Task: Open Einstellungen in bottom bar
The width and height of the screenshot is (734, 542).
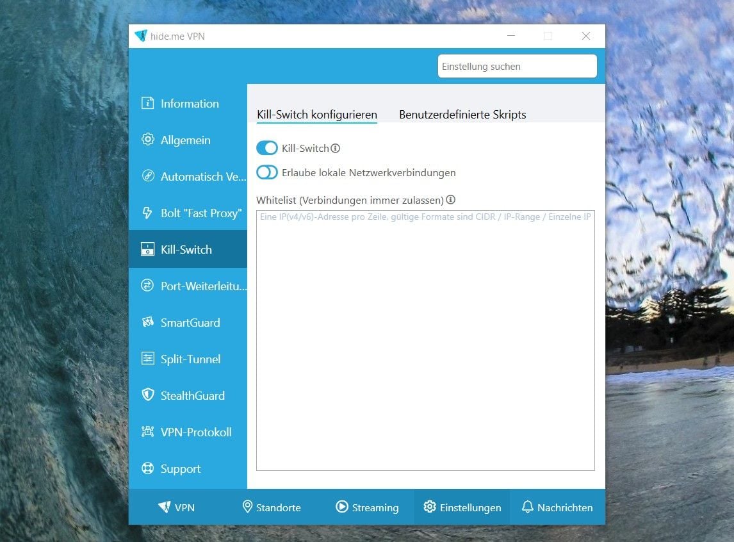Action: 462,507
